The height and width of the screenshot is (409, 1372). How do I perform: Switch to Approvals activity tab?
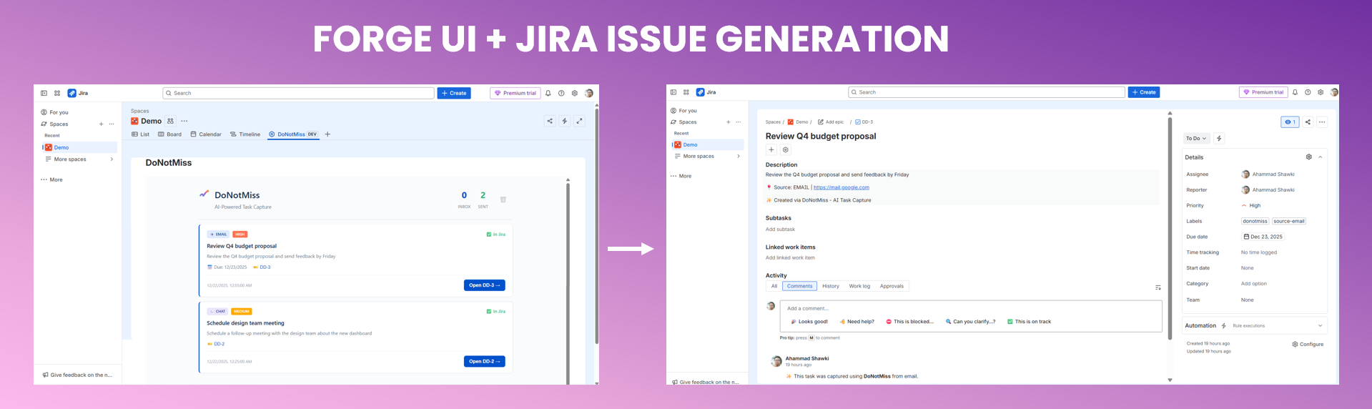tap(892, 286)
